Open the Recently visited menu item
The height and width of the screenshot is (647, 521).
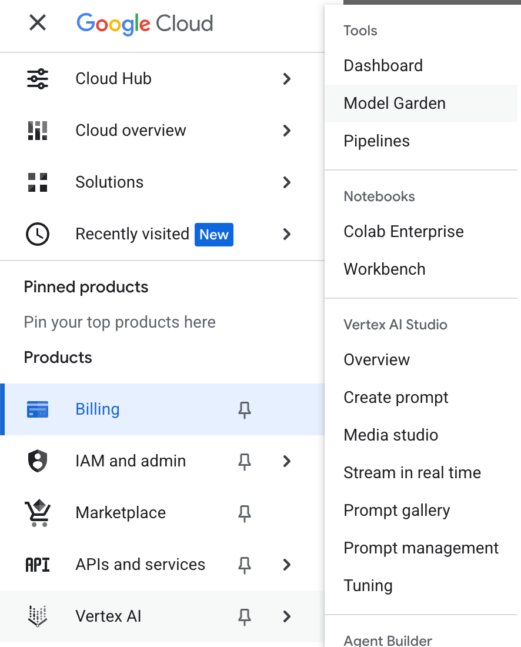tap(162, 234)
